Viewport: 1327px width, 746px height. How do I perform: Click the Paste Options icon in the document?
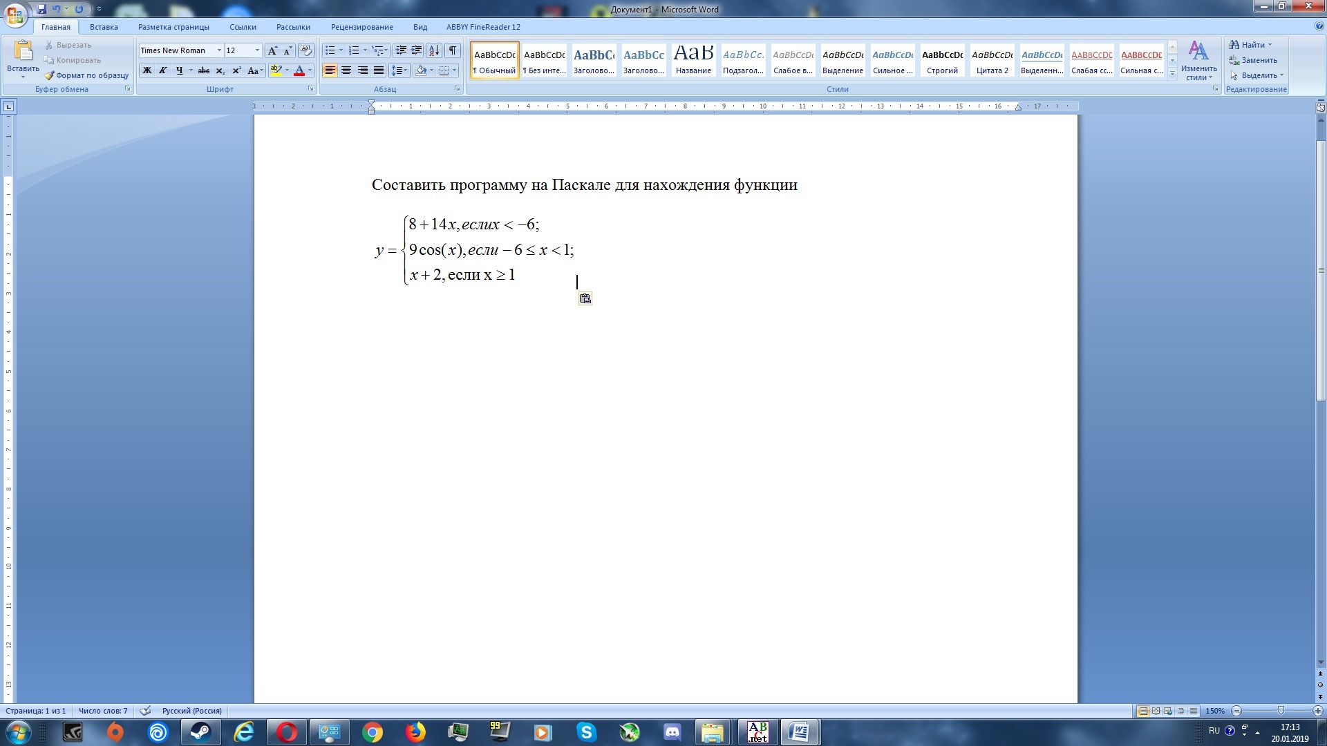(x=585, y=298)
